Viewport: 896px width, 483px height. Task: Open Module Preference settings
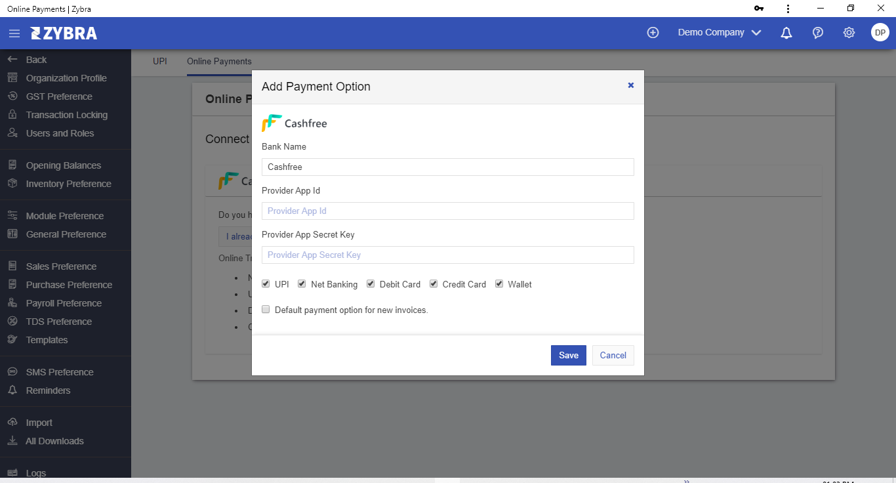click(x=66, y=215)
